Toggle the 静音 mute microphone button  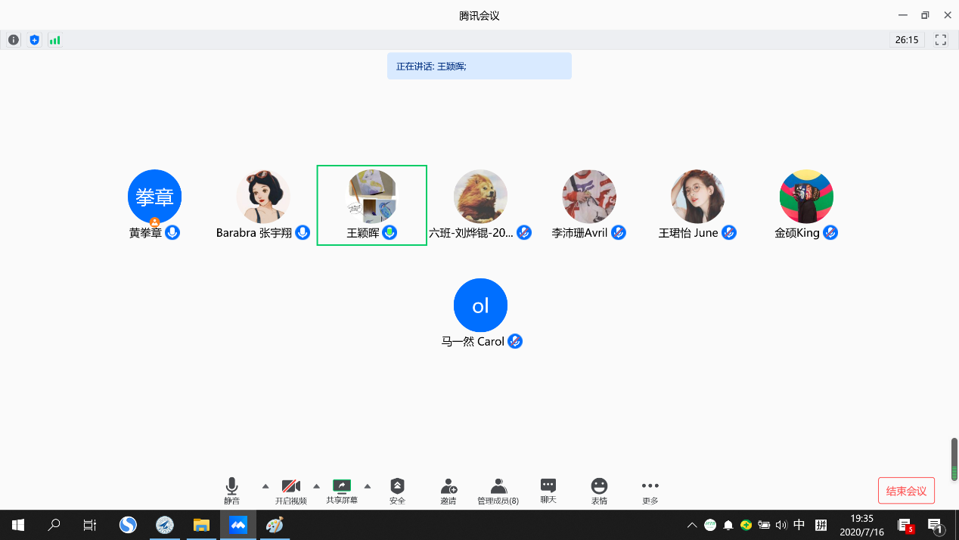pyautogui.click(x=231, y=490)
